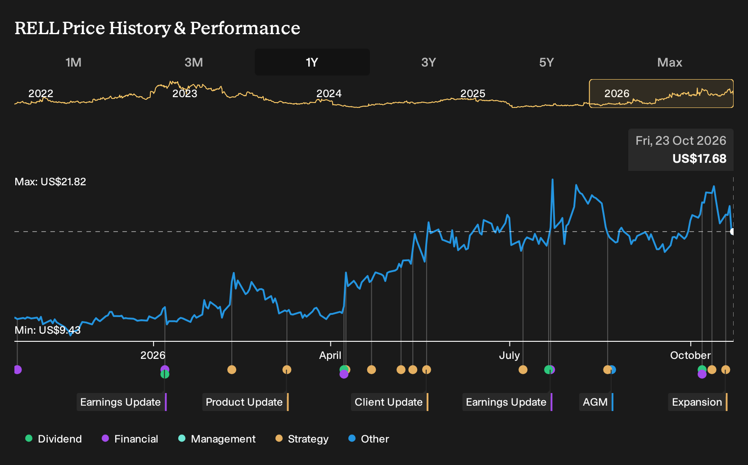Jump to 2022 on the overview chart
This screenshot has height=465, width=748.
coord(41,94)
